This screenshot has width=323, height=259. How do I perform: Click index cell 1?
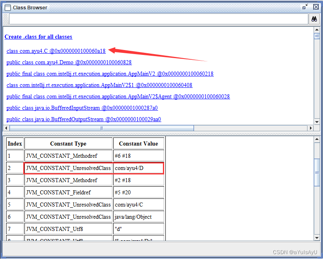coord(15,156)
